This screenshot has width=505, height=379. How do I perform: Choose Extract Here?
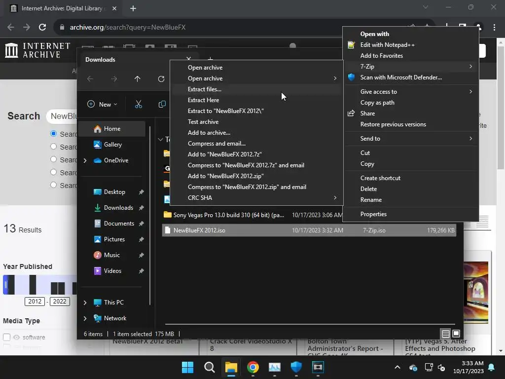click(256, 100)
